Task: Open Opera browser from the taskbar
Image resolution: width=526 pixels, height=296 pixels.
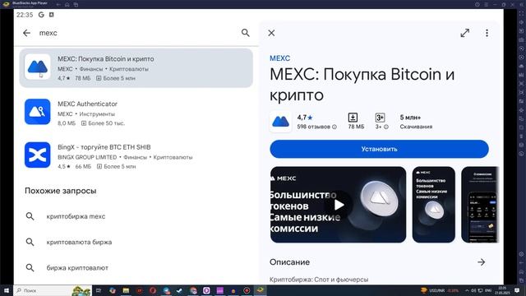Action: [x=153, y=290]
